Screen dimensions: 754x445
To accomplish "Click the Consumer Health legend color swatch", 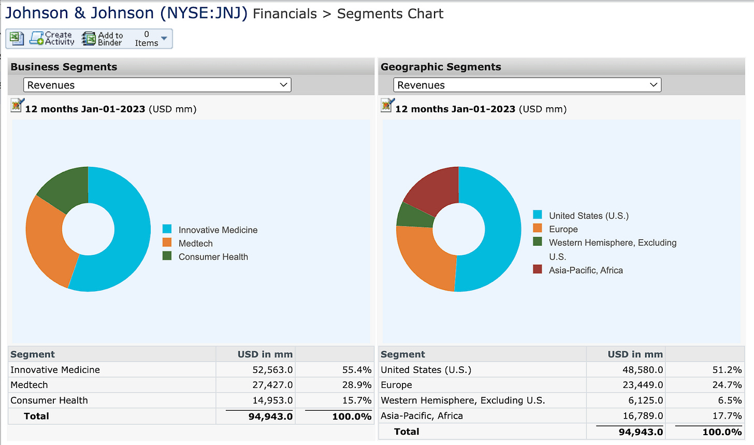I will pos(167,256).
